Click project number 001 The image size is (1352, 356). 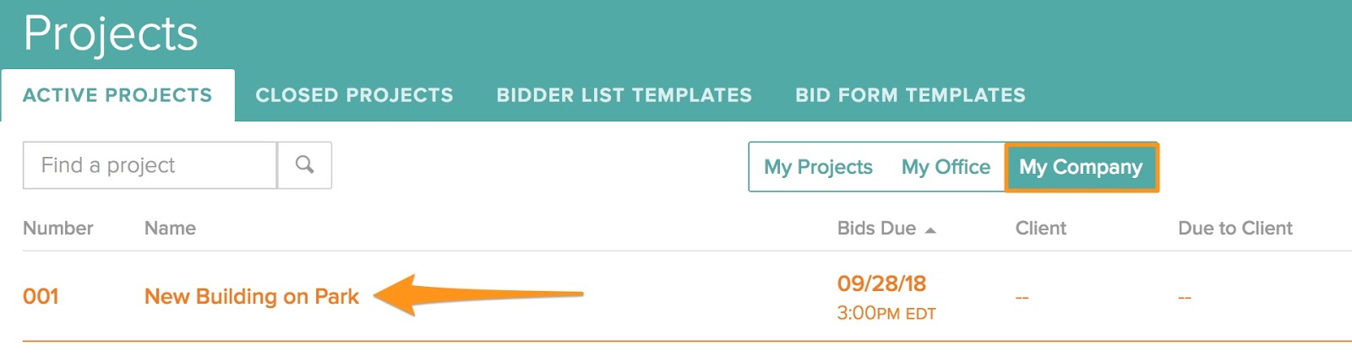tap(41, 296)
